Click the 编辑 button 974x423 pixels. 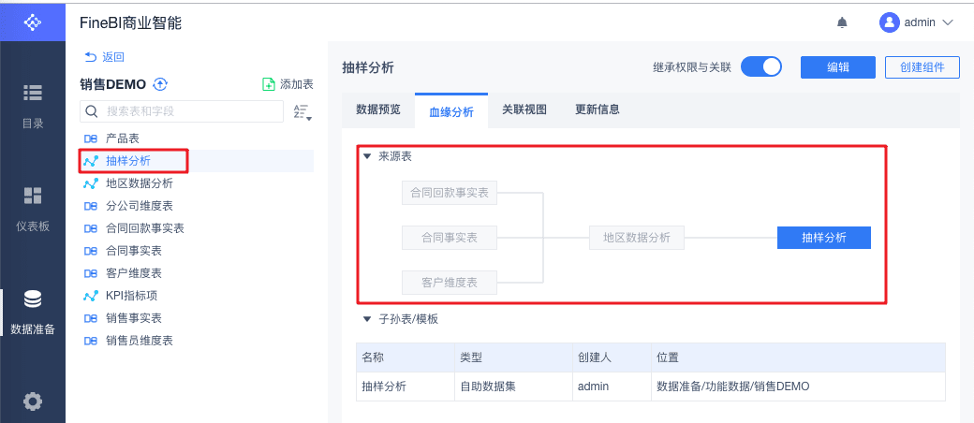pyautogui.click(x=837, y=67)
